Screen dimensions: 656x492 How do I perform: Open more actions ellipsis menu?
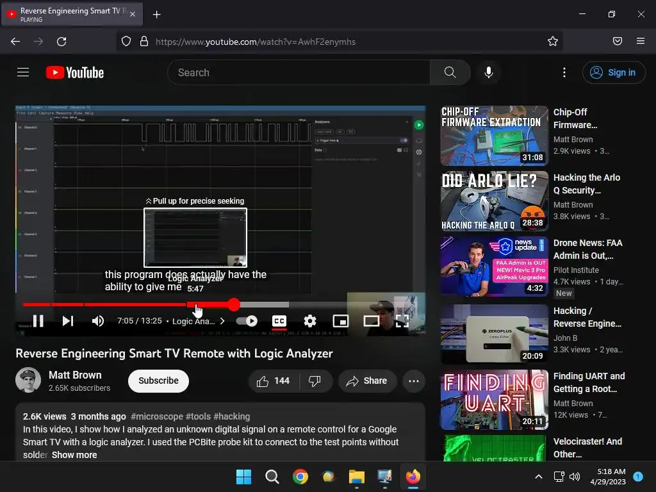click(414, 381)
